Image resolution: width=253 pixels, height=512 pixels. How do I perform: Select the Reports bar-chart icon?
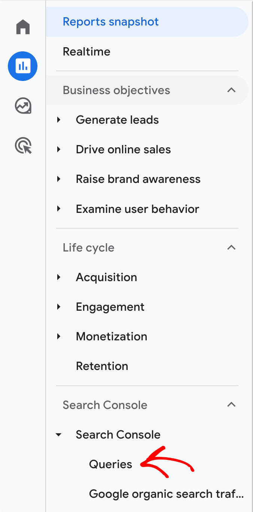tap(23, 66)
